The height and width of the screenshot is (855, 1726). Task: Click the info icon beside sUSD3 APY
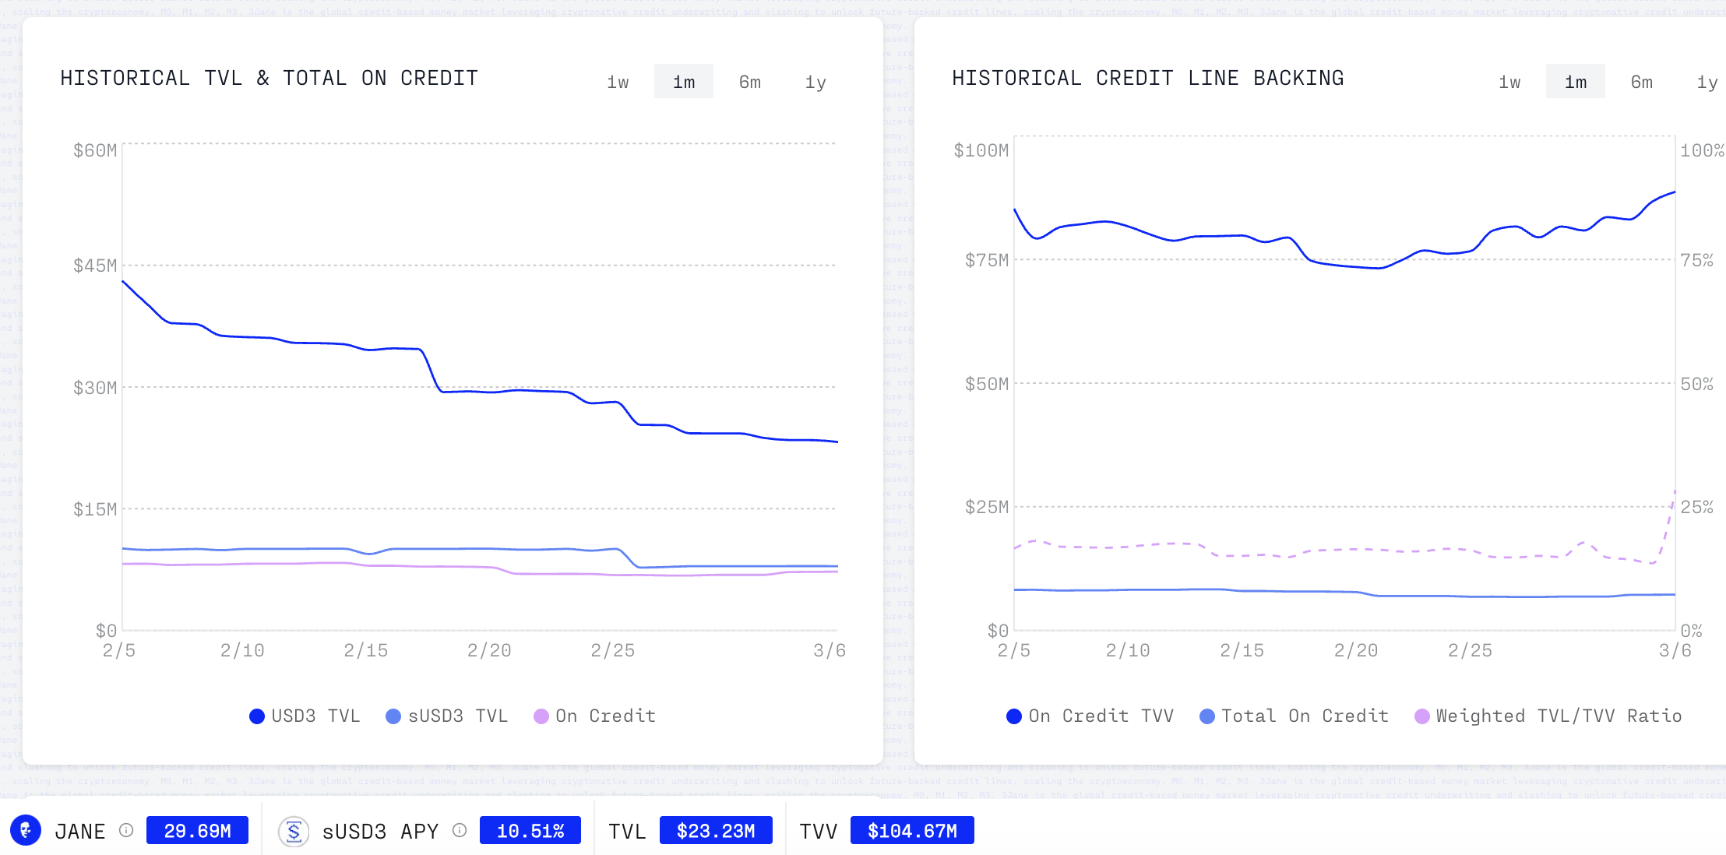[460, 830]
